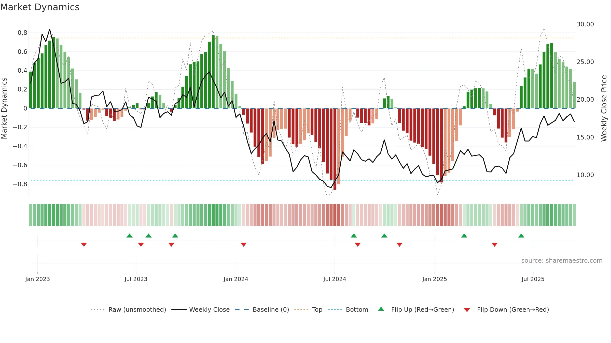Click the Market Dynamics y-axis title
Screen dimensions: 611x343
[4, 108]
